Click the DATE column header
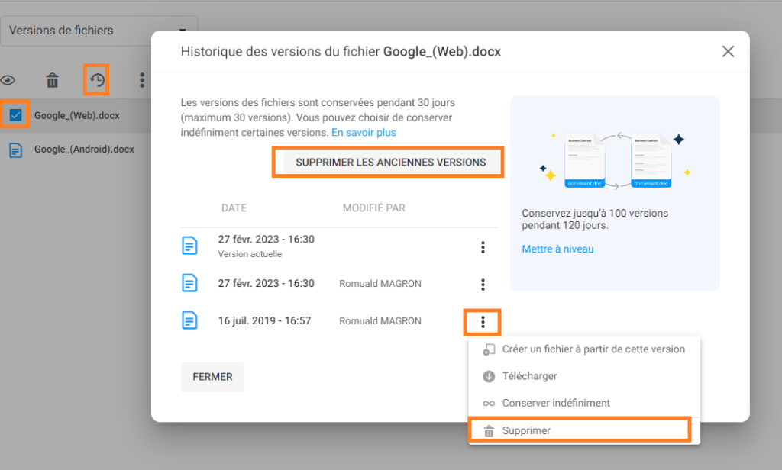This screenshot has width=782, height=470. [234, 208]
